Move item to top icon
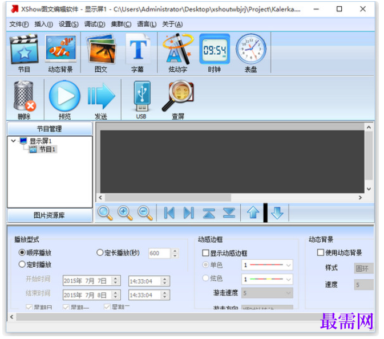Viewport: 384px width, 339px height. [209, 213]
